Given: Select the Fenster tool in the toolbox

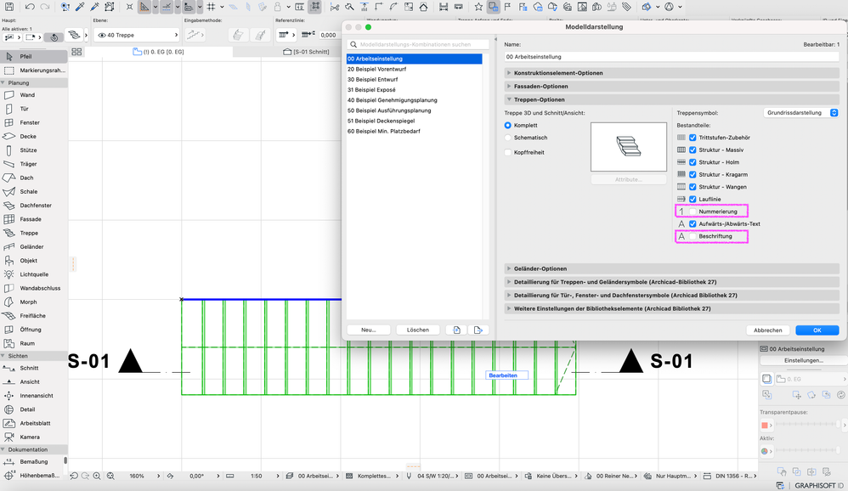Looking at the screenshot, I should pos(34,122).
